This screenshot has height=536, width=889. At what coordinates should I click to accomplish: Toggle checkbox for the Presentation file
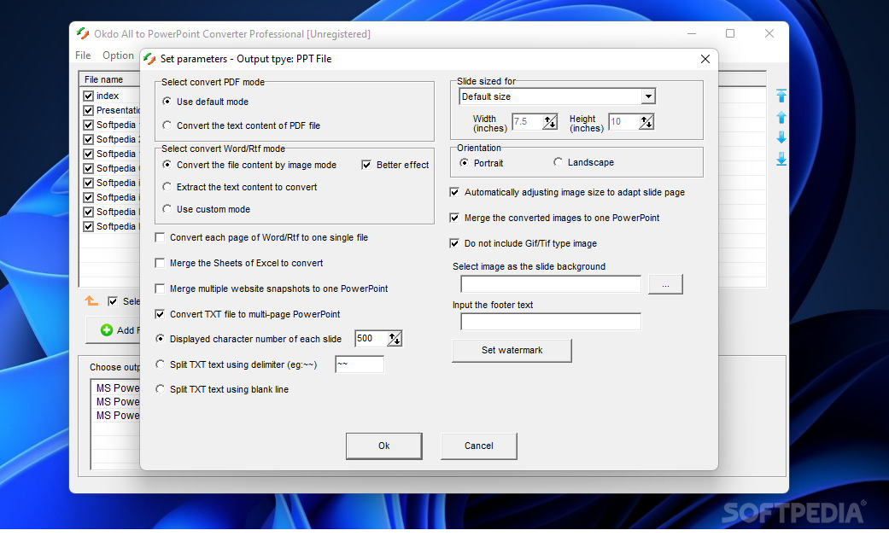point(88,110)
